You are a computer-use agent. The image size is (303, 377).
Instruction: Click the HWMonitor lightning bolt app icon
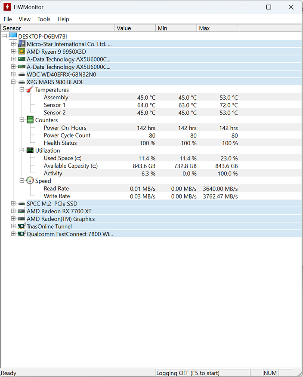7,7
